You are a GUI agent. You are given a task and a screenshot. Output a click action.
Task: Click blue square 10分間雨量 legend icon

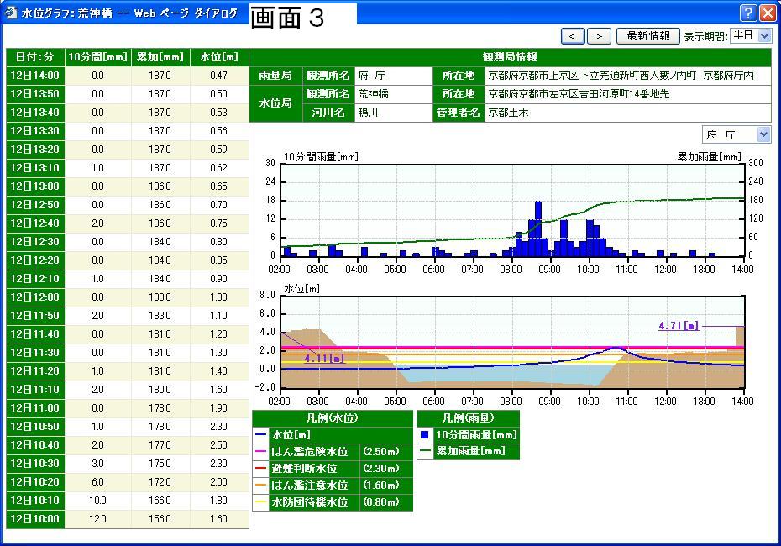(425, 435)
